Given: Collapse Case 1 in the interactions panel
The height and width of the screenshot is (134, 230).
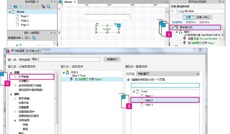Looking at the screenshot, I should pyautogui.click(x=177, y=32).
